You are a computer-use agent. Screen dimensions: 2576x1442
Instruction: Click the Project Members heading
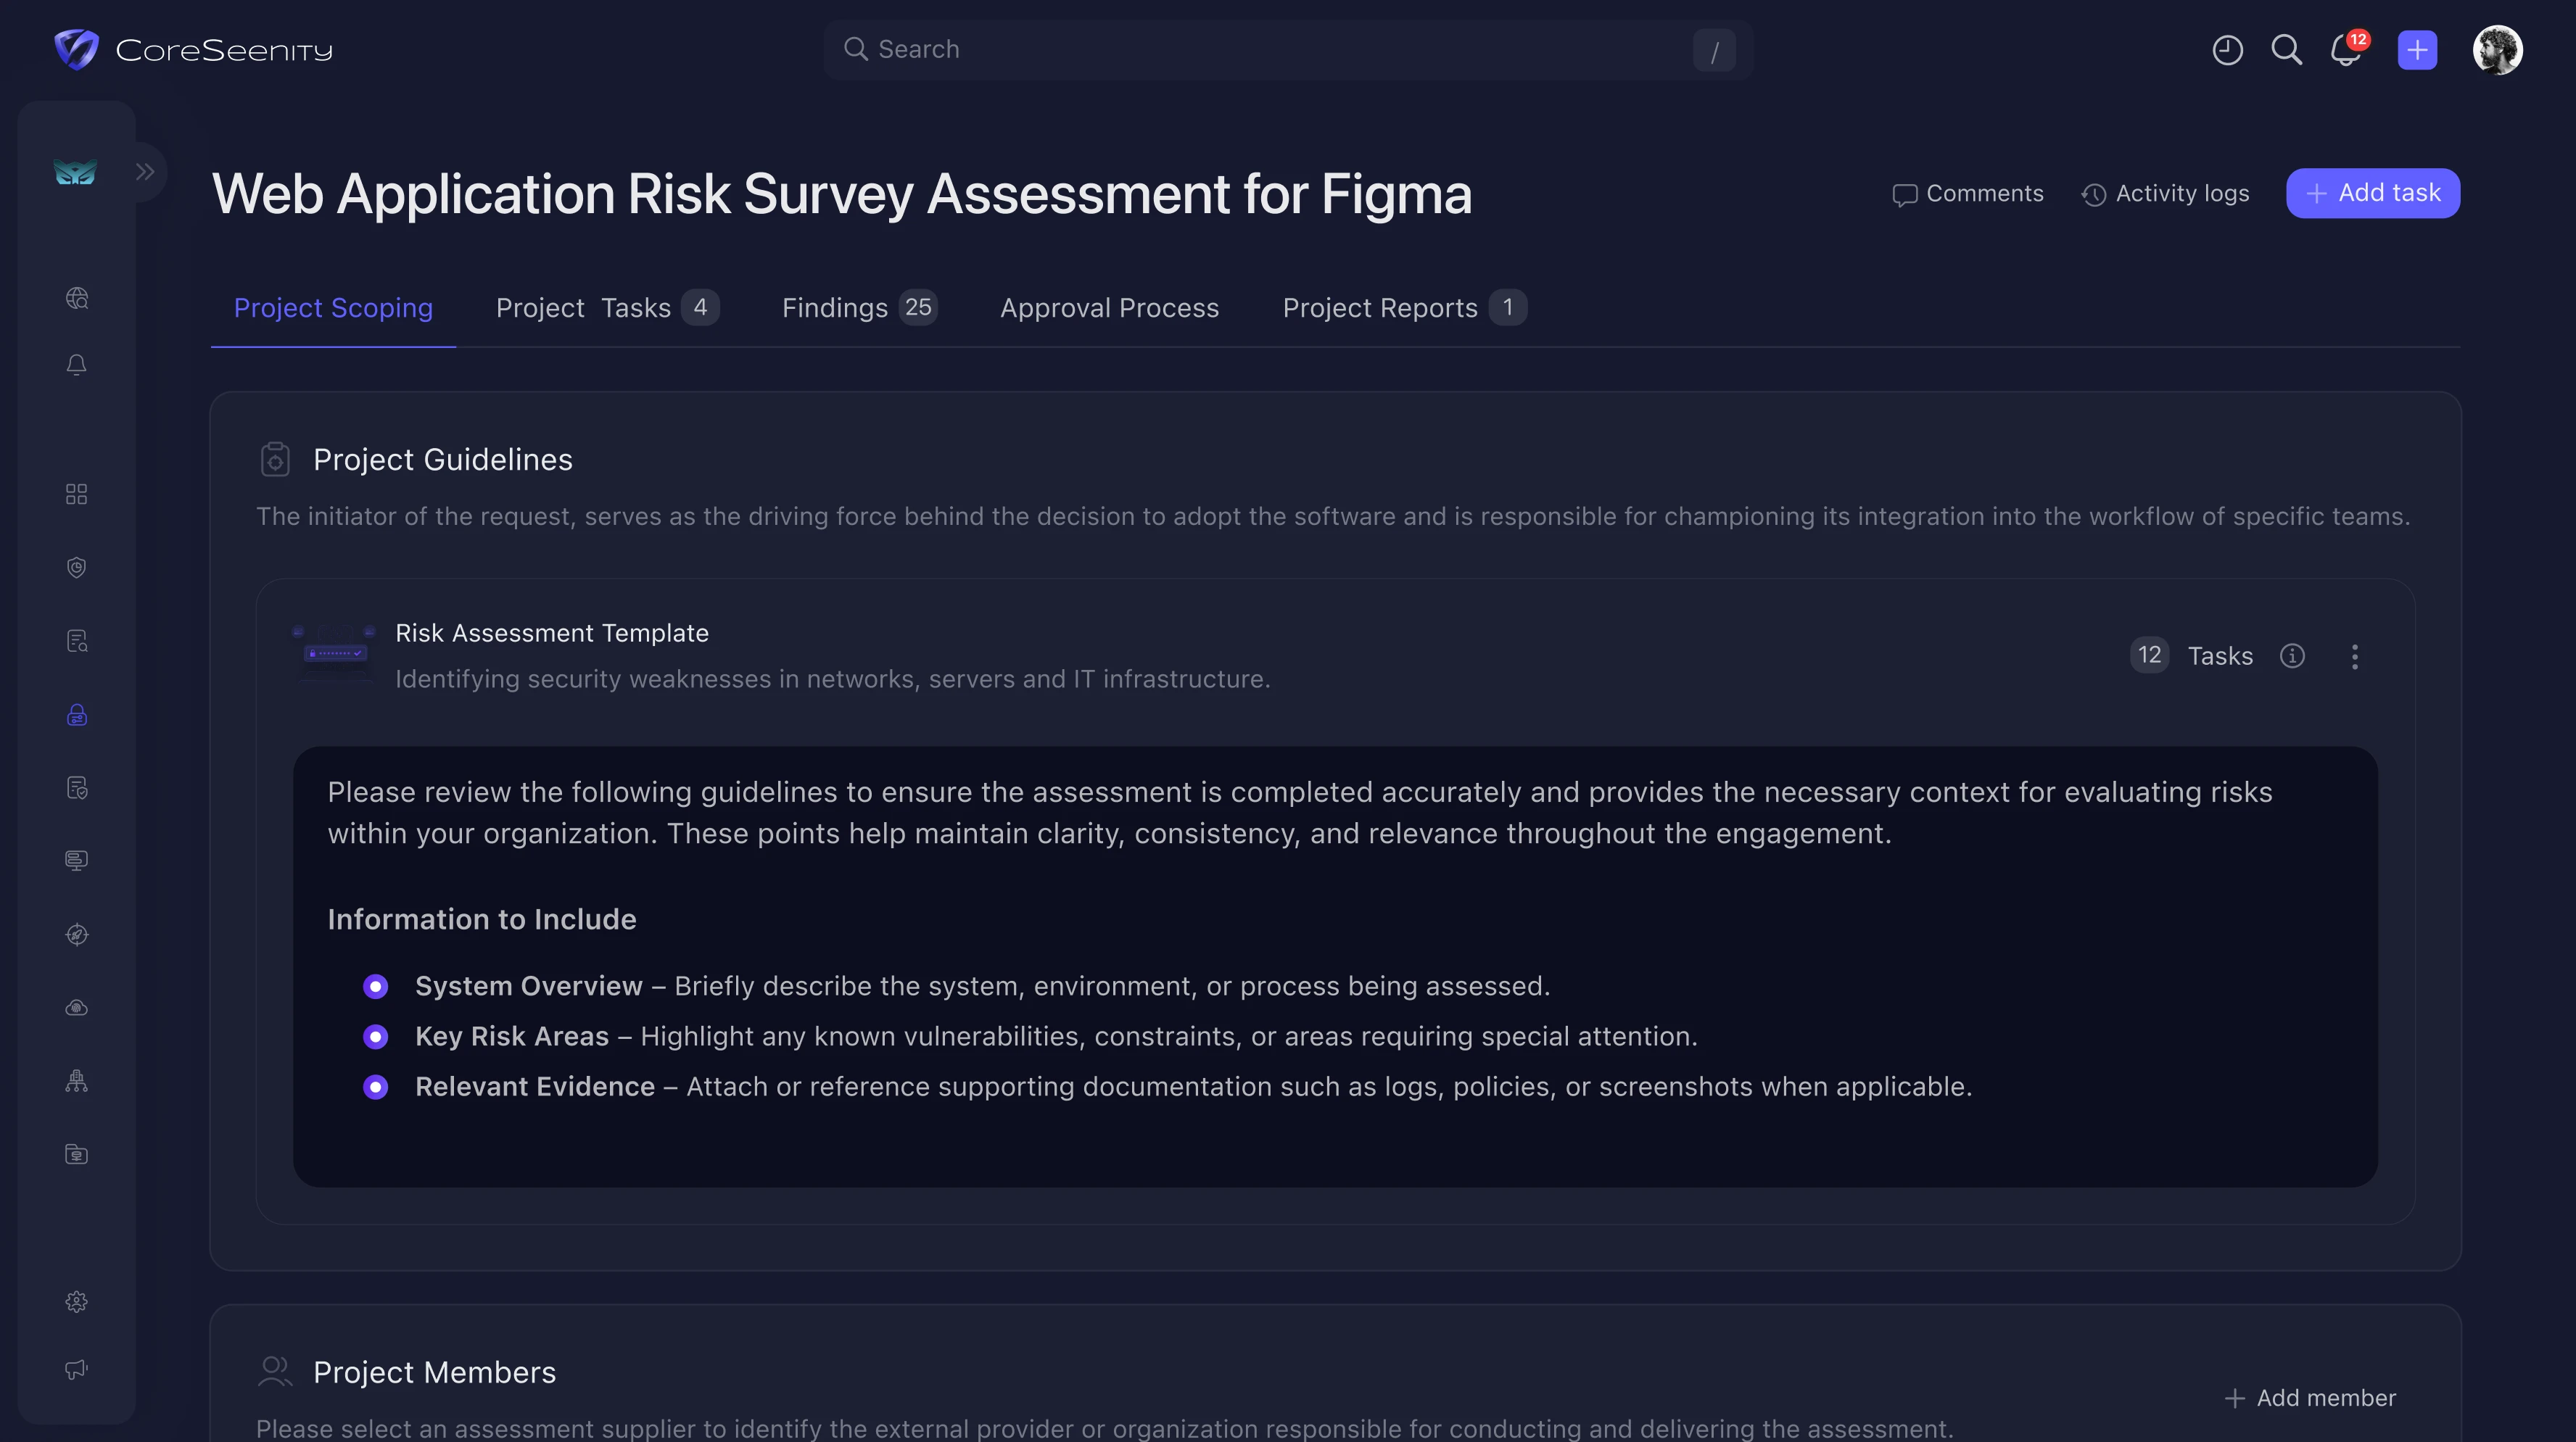click(434, 1372)
